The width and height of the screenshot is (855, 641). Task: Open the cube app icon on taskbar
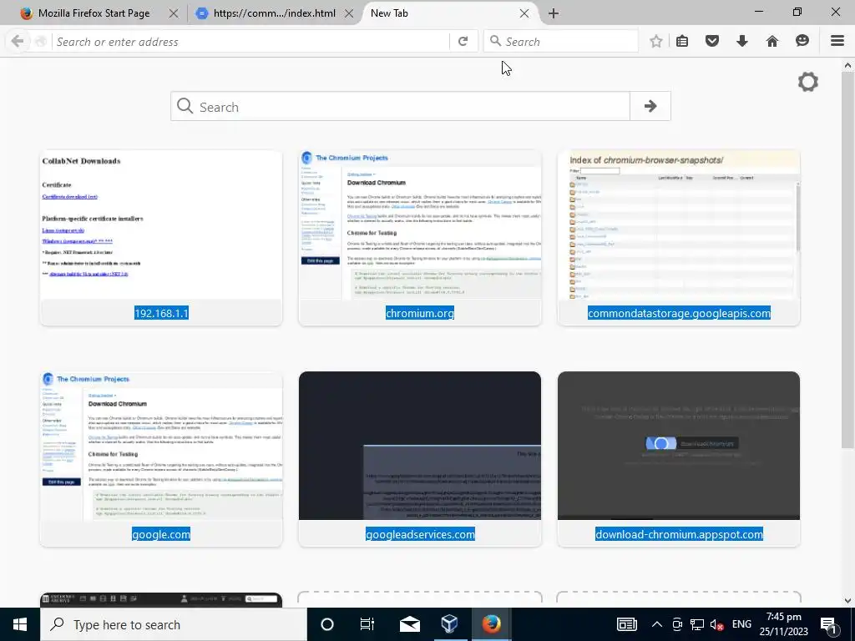point(449,624)
